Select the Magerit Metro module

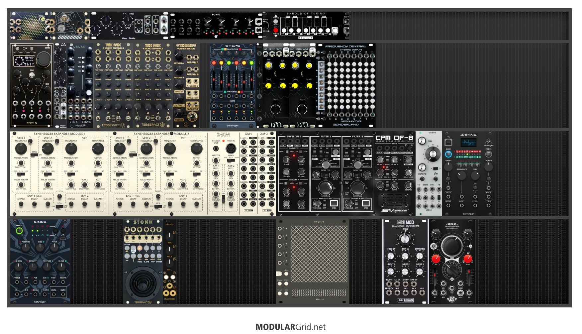click(x=32, y=86)
